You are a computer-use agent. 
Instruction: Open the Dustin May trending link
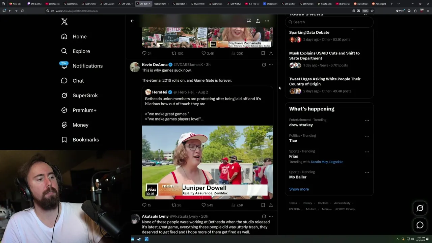(319, 162)
